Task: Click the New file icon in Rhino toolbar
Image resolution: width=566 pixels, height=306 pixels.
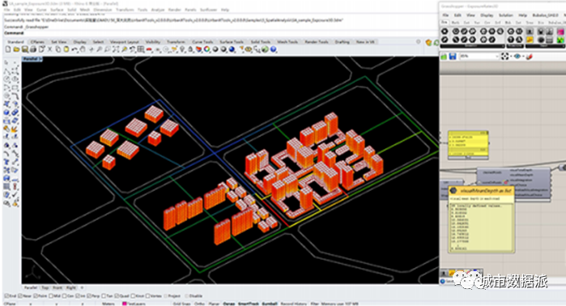Action: [8, 49]
